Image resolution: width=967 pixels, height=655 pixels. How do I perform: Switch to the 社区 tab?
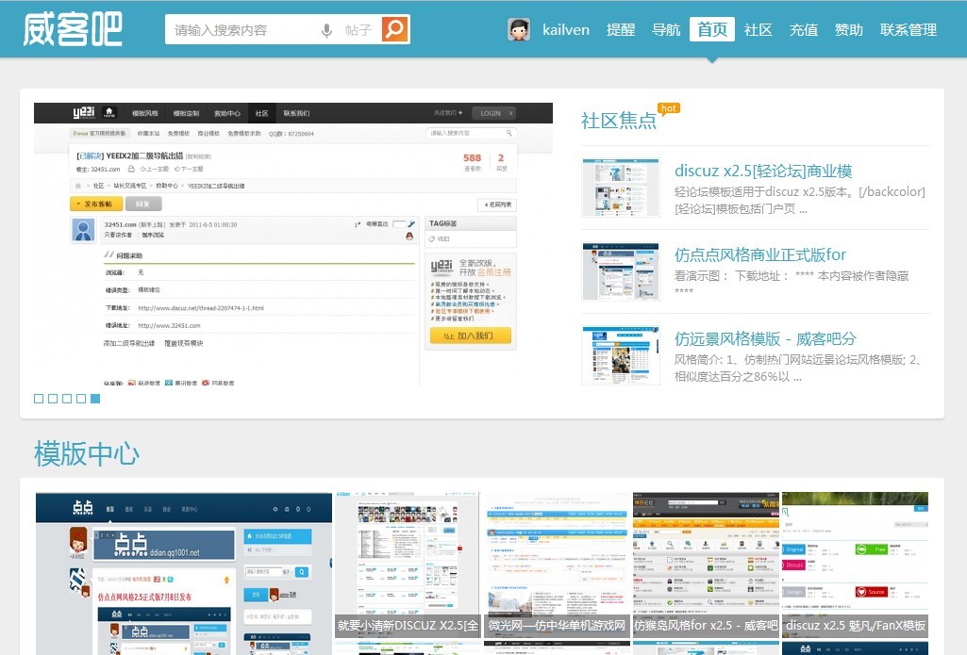coord(759,29)
